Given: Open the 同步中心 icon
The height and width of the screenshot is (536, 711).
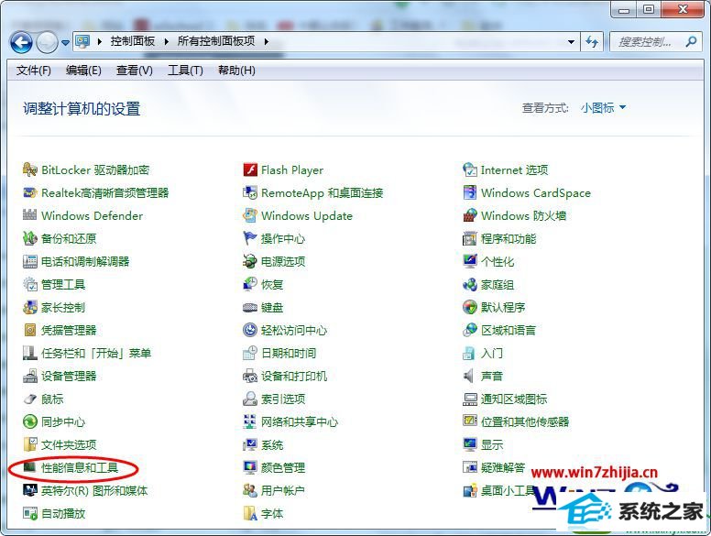Looking at the screenshot, I should click(x=30, y=421).
